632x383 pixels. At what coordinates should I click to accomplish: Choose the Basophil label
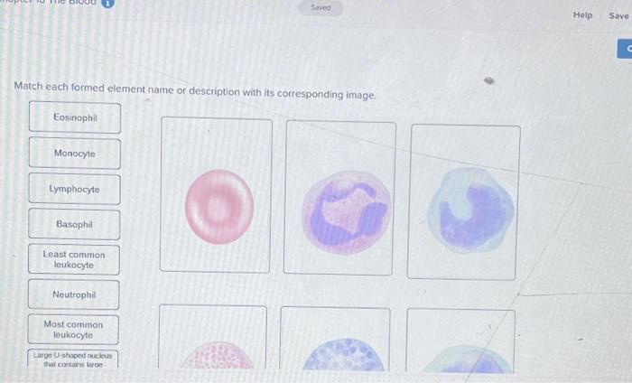point(74,224)
